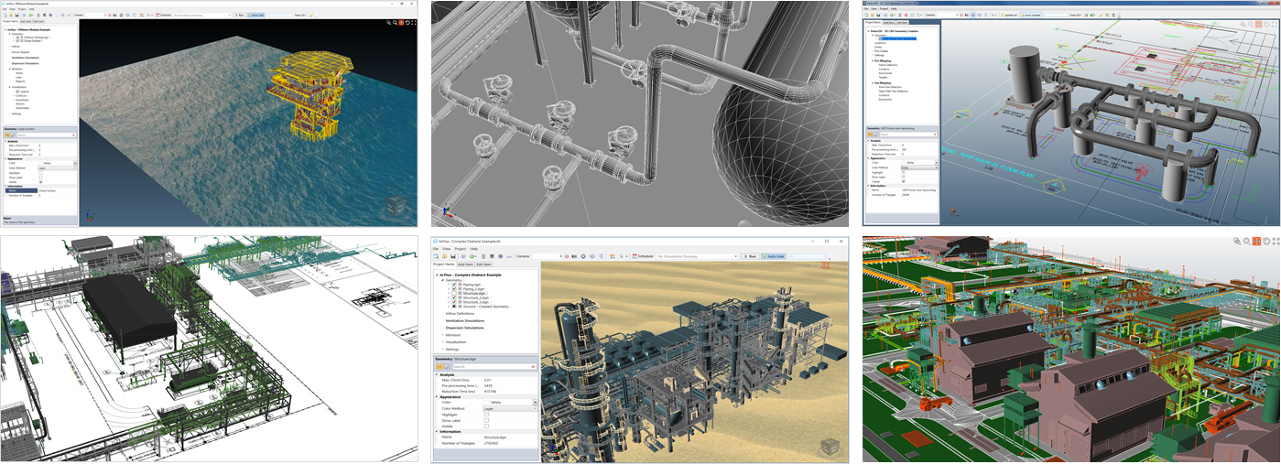
Task: Enable the Highlight checkbox in Complex Onshore window
Action: (486, 415)
